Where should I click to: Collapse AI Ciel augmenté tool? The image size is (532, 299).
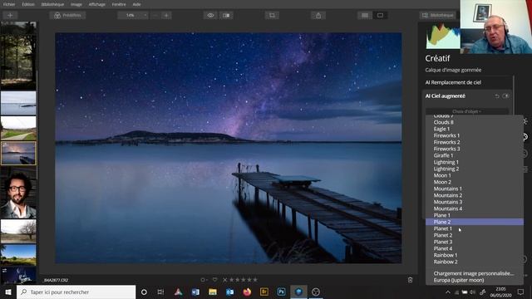(446, 96)
